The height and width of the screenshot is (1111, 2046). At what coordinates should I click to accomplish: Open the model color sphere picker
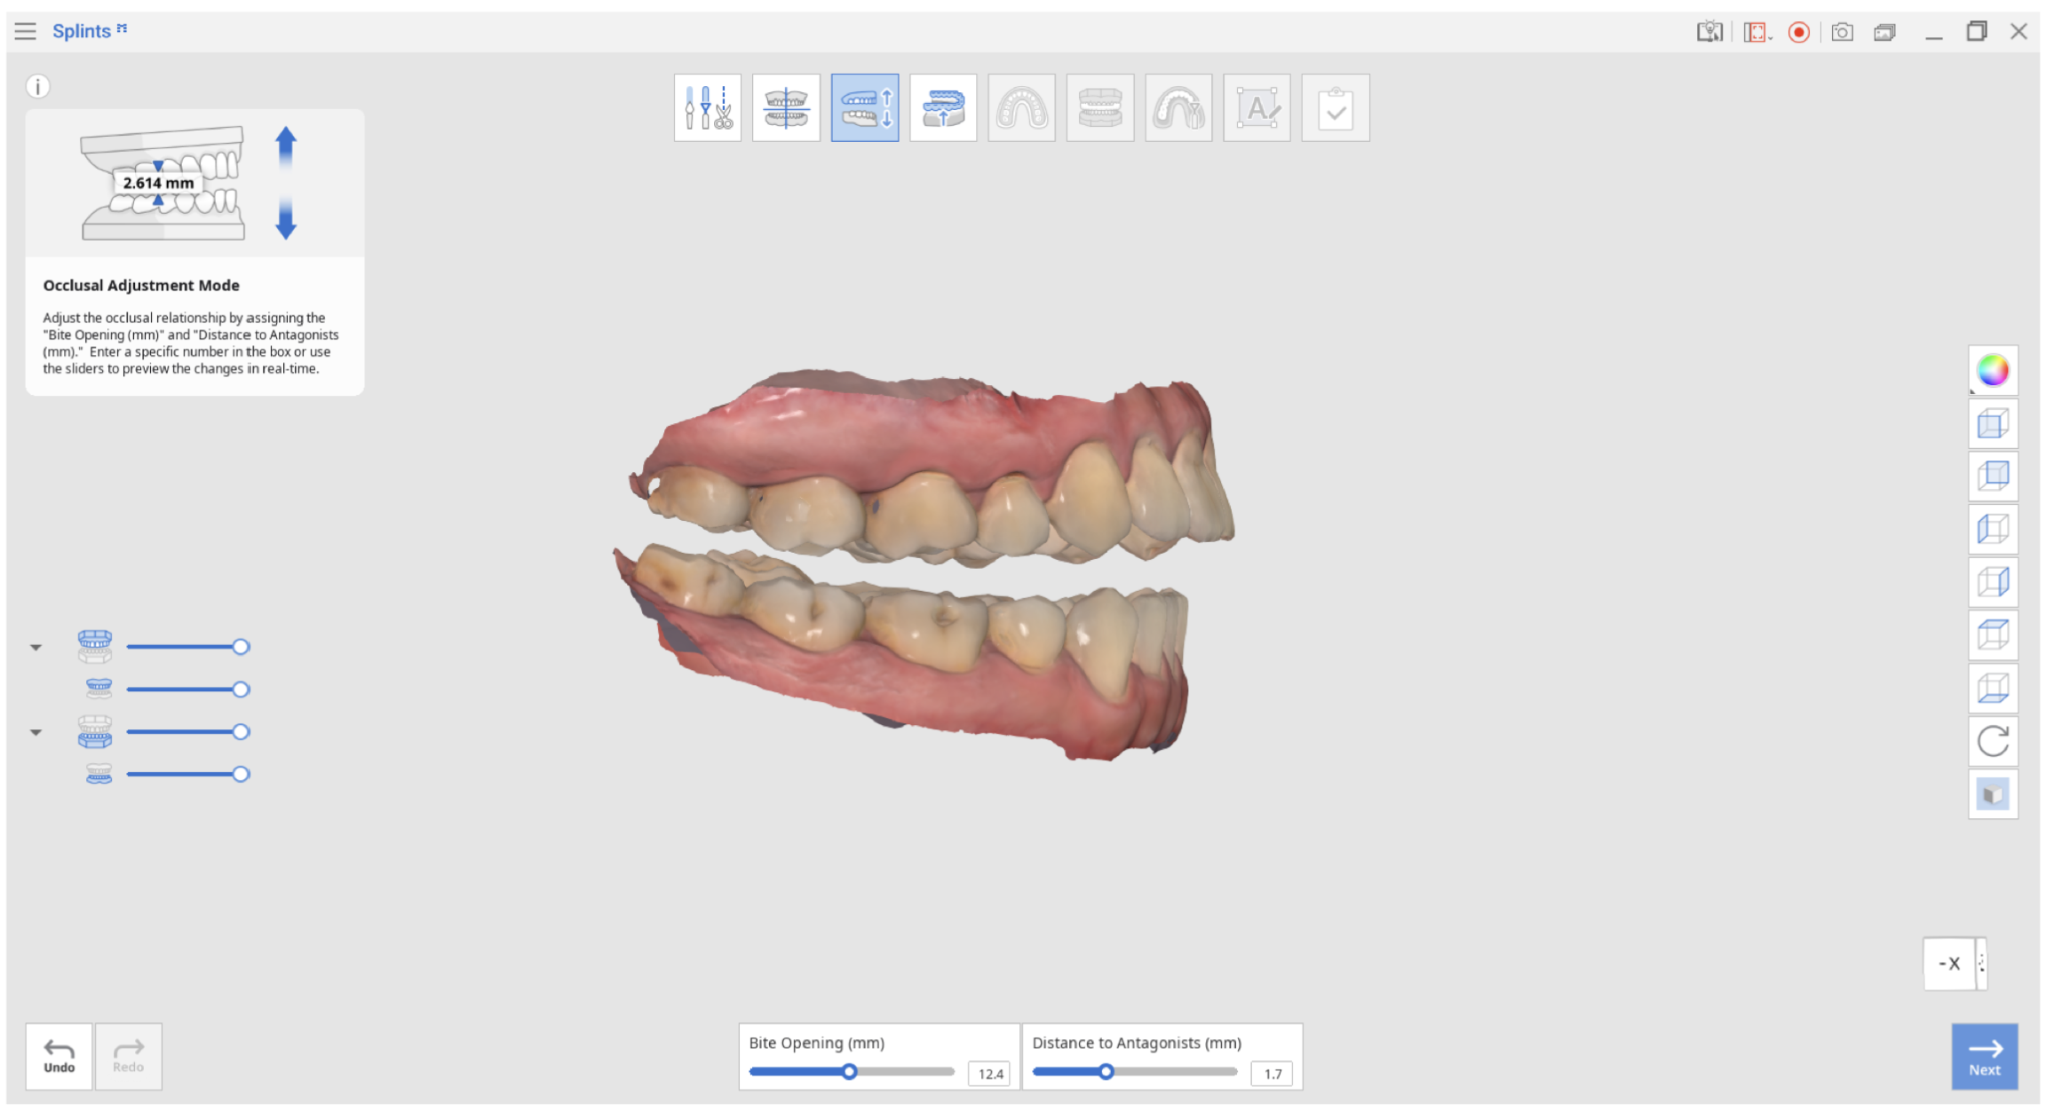pos(1993,371)
